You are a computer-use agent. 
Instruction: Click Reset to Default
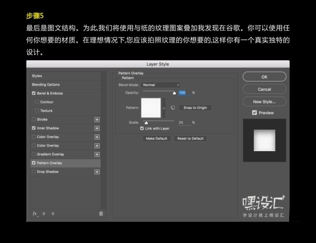pos(190,138)
